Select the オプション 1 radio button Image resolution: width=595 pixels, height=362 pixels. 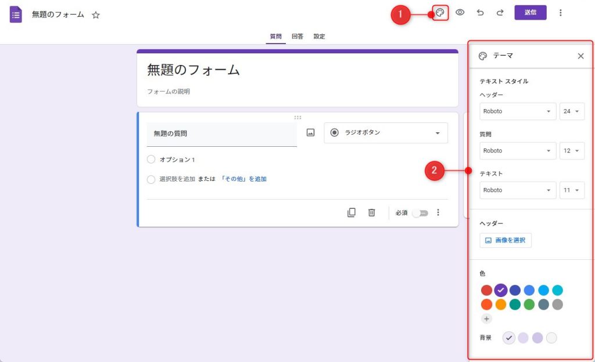151,160
